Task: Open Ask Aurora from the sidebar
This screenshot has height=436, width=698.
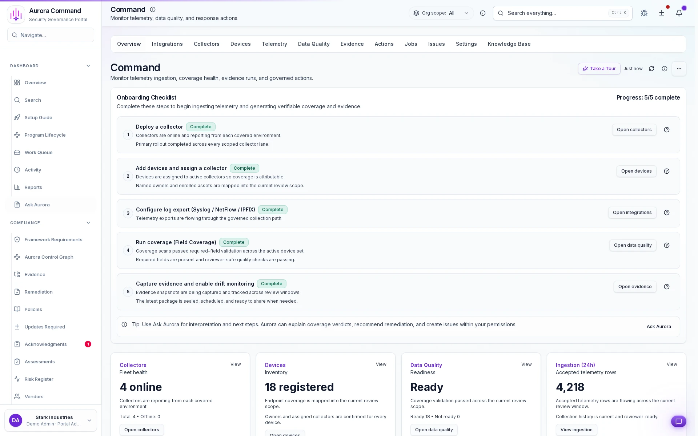Action: (x=37, y=205)
